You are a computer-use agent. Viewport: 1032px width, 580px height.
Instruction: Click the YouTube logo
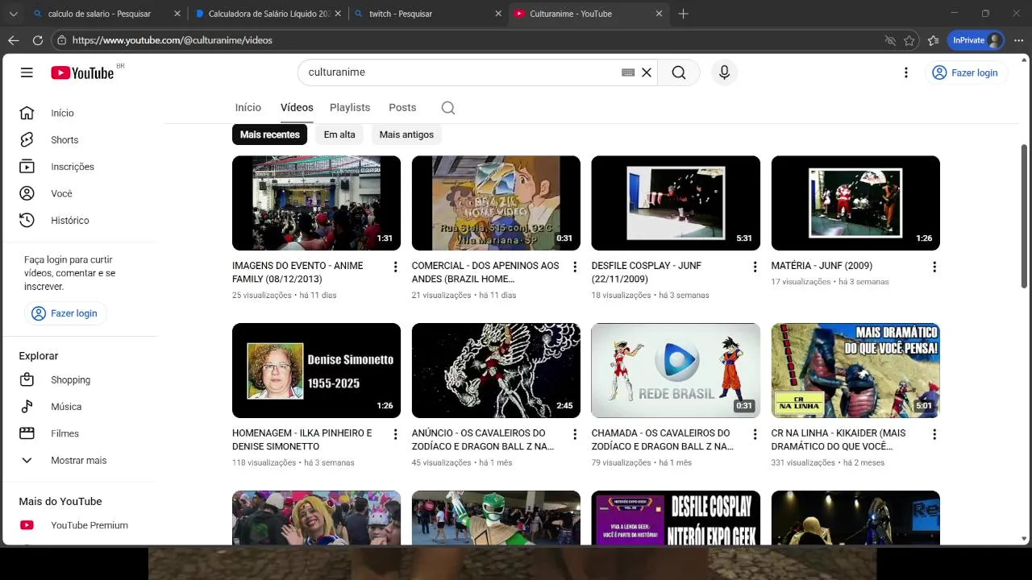click(x=82, y=72)
